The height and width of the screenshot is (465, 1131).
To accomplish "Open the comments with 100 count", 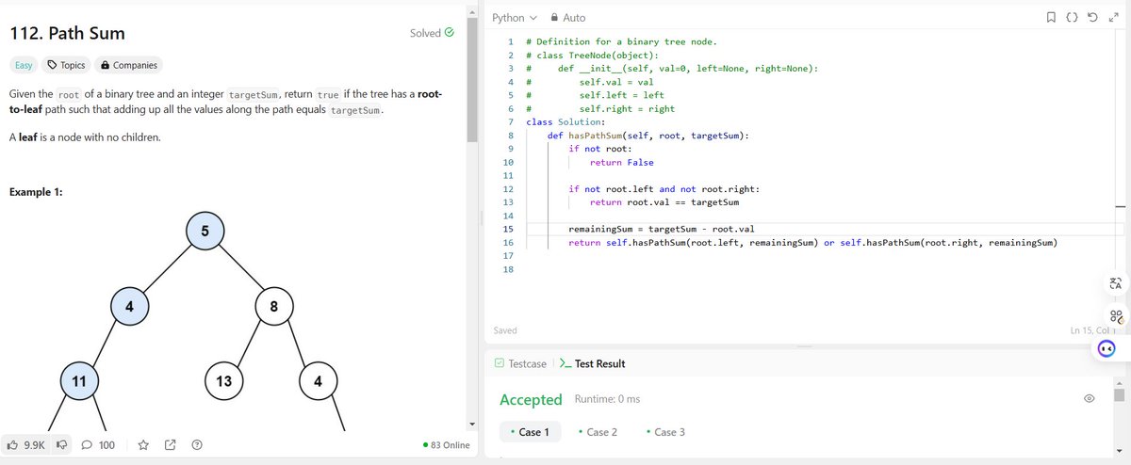I will tap(98, 444).
